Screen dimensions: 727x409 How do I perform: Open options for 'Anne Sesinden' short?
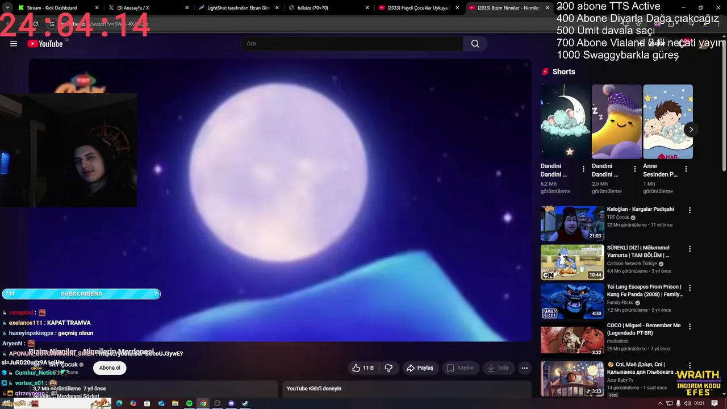686,169
